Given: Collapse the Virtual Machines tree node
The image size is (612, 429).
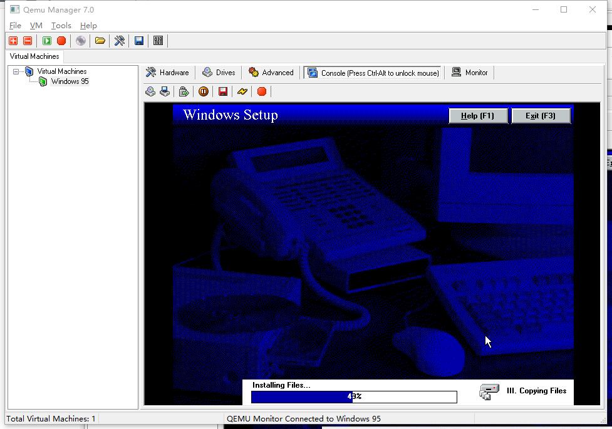Looking at the screenshot, I should [16, 71].
